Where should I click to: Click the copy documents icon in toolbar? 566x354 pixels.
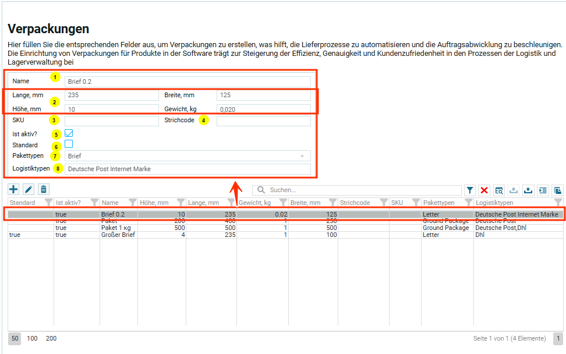click(558, 190)
